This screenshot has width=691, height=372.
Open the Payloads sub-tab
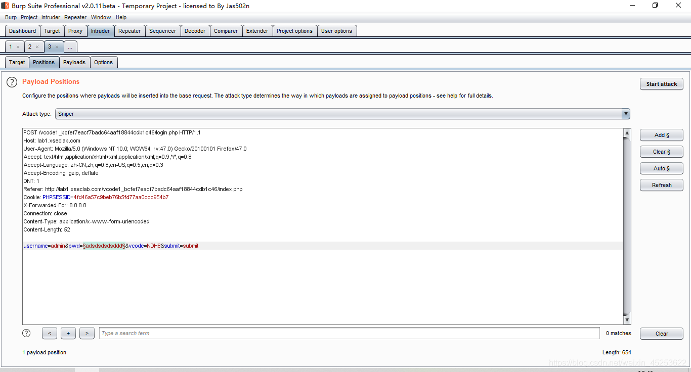tap(74, 62)
